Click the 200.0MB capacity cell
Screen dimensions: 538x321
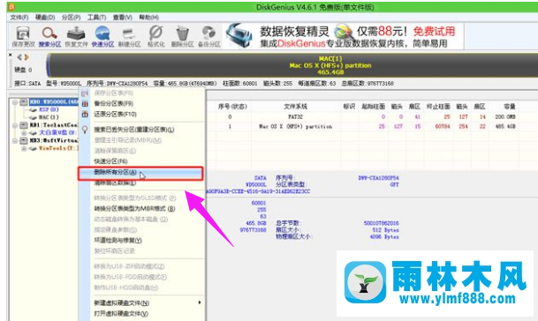point(505,116)
